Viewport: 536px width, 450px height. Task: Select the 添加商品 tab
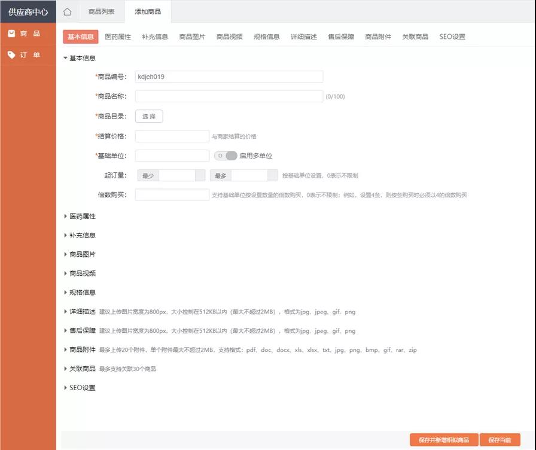148,11
